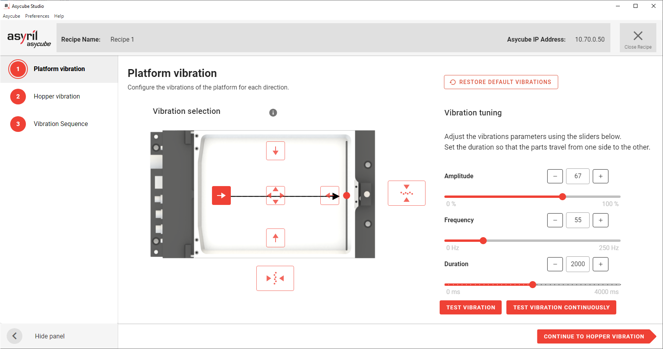Select the center four-direction vibration icon
The width and height of the screenshot is (663, 349).
pyautogui.click(x=276, y=196)
